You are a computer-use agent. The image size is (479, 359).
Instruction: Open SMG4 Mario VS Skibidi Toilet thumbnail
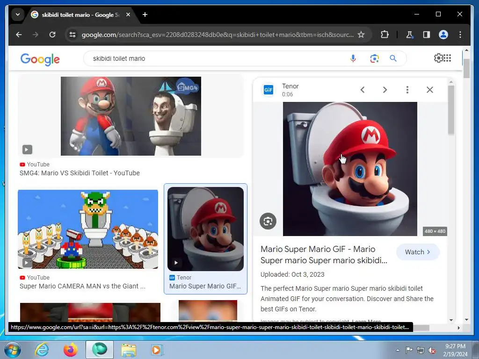131,116
